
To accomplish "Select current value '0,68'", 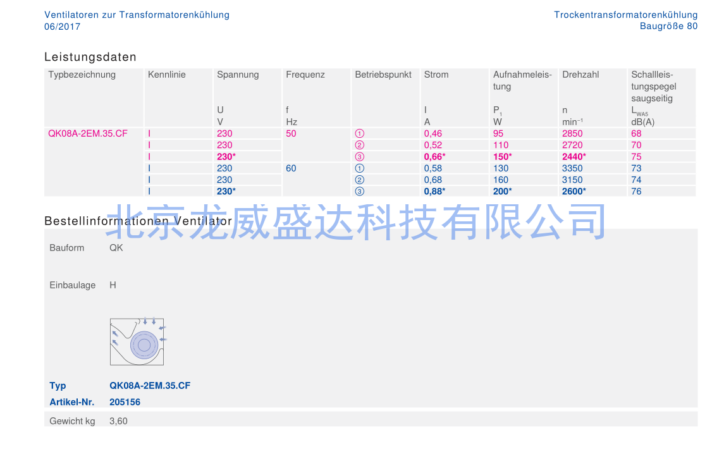I will pos(433,180).
